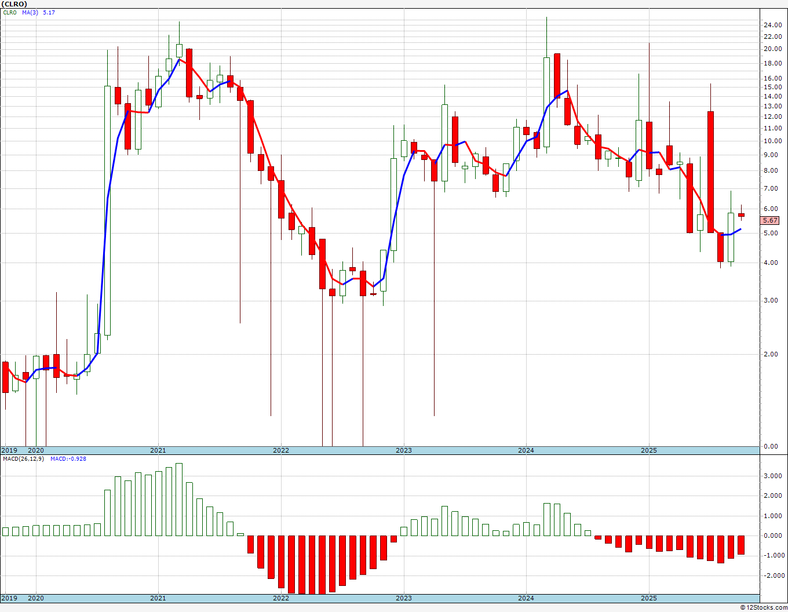788x612 pixels.
Task: Click 2025 on the price chart time axis
Action: [x=649, y=450]
